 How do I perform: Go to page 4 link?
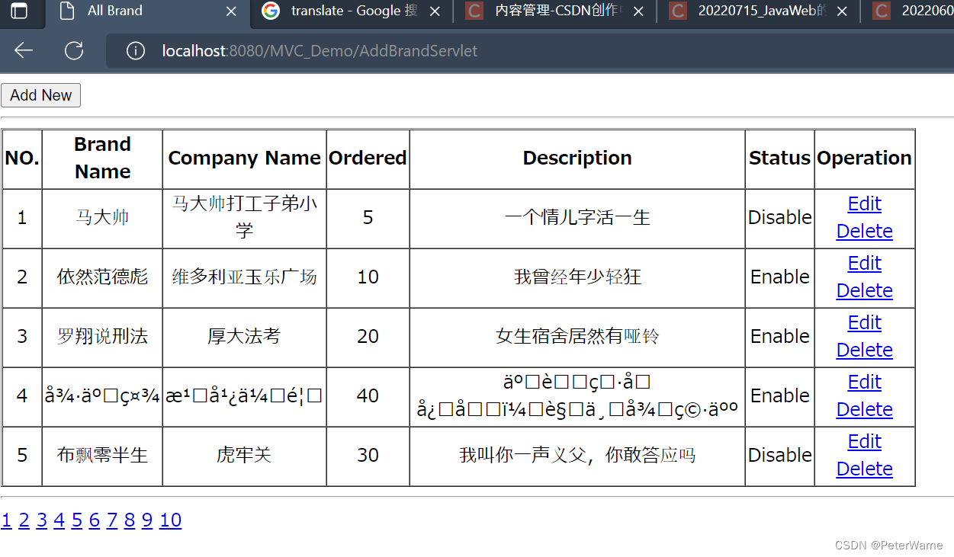[59, 520]
